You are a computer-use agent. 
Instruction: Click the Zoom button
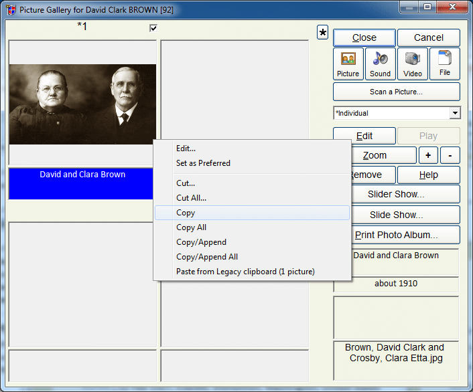(384, 155)
